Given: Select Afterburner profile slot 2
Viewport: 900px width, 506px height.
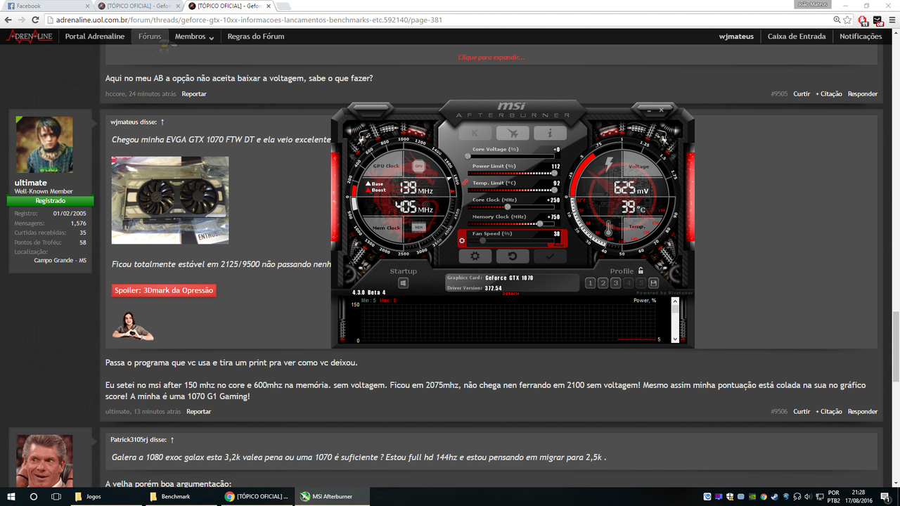Looking at the screenshot, I should point(603,283).
